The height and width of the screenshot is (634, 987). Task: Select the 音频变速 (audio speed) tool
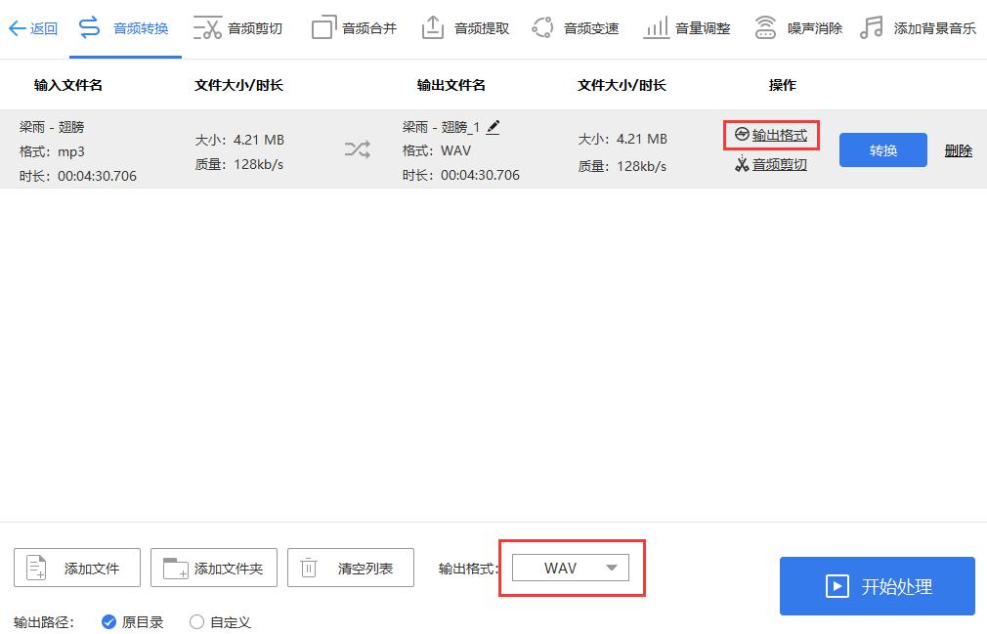click(x=578, y=27)
